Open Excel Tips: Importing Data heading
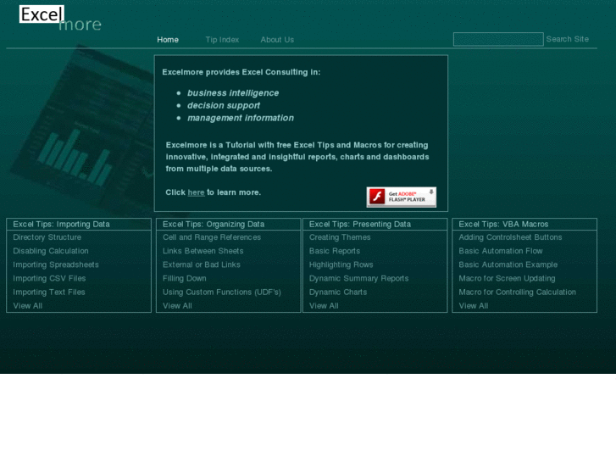This screenshot has height=462, width=616. [61, 224]
